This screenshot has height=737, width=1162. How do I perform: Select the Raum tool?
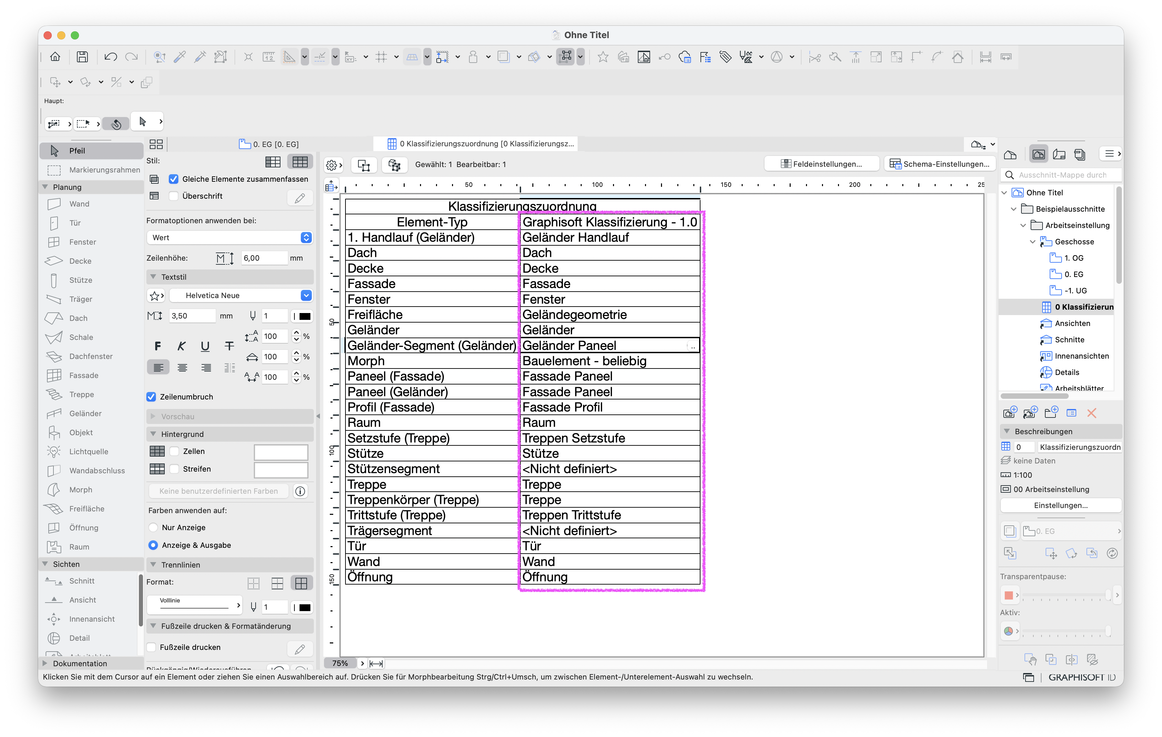[92, 547]
